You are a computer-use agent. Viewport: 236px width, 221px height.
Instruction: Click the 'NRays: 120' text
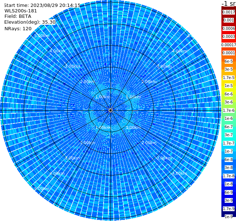pyautogui.click(x=18, y=28)
